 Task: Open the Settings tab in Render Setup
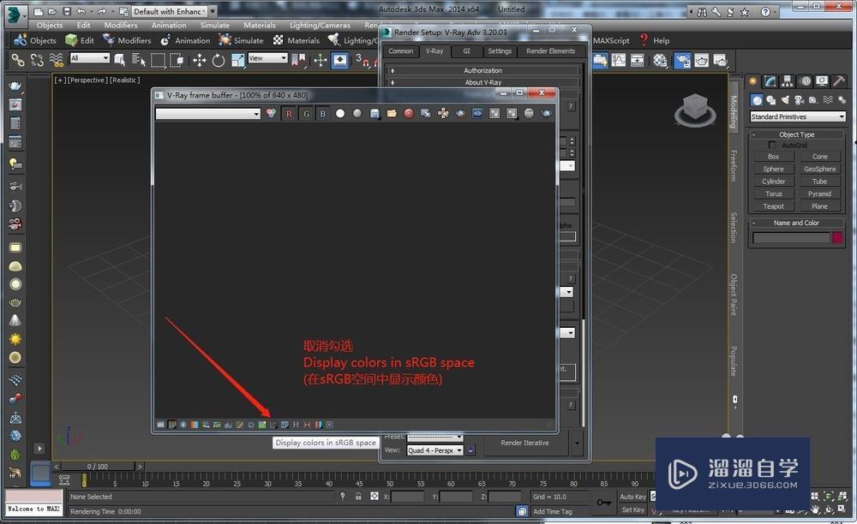[500, 51]
